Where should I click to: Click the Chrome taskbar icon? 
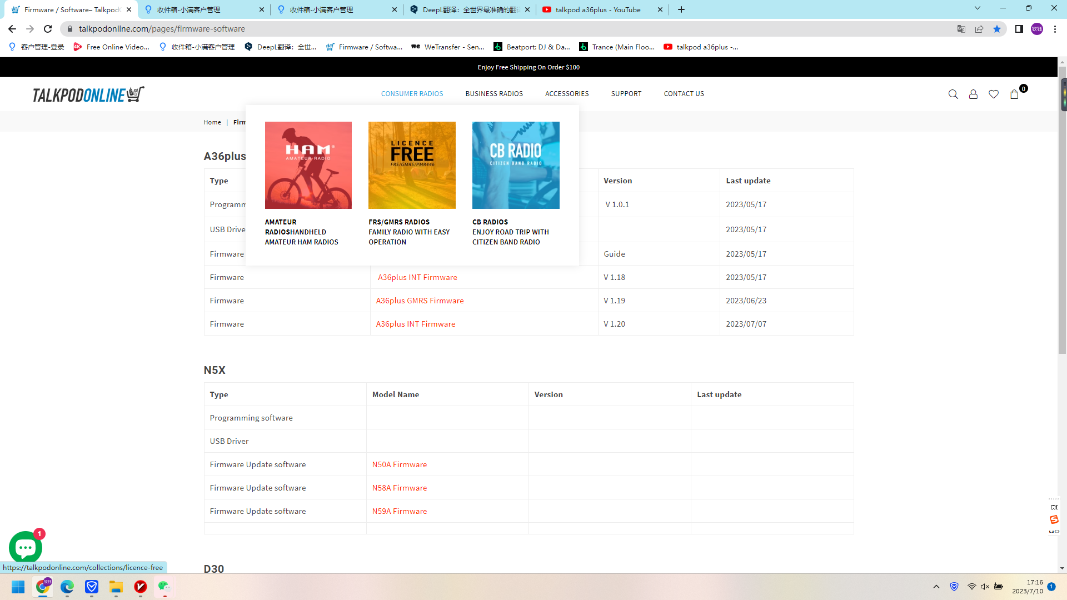click(x=43, y=587)
